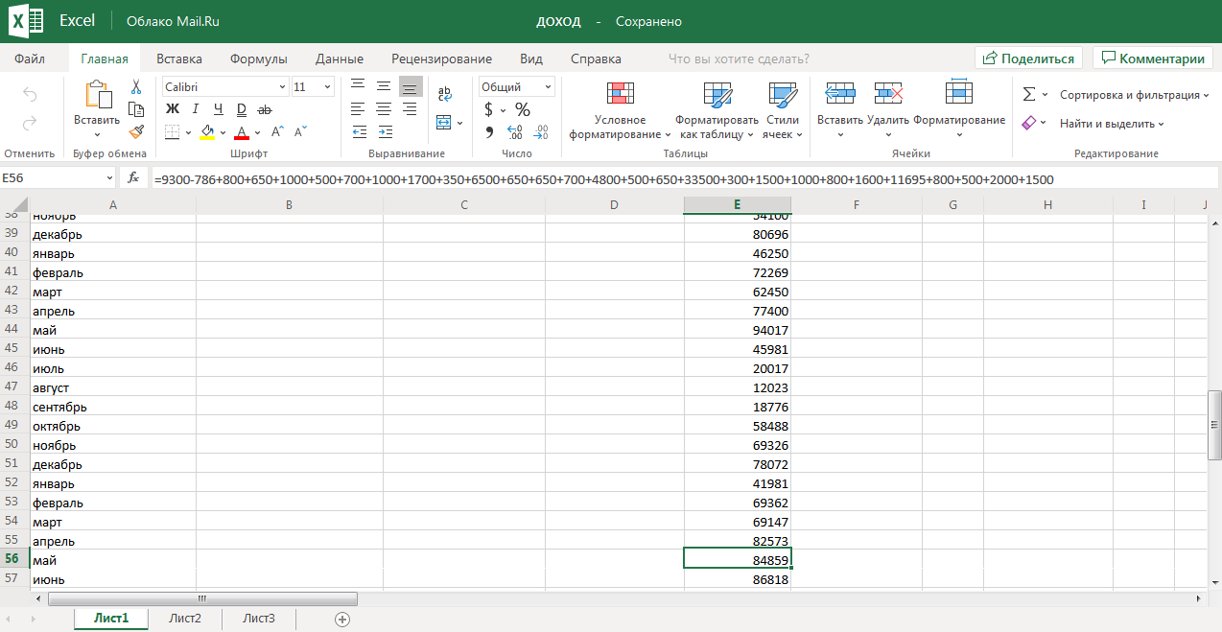1222x632 pixels.
Task: Click Форматирование cells icon
Action: click(959, 93)
